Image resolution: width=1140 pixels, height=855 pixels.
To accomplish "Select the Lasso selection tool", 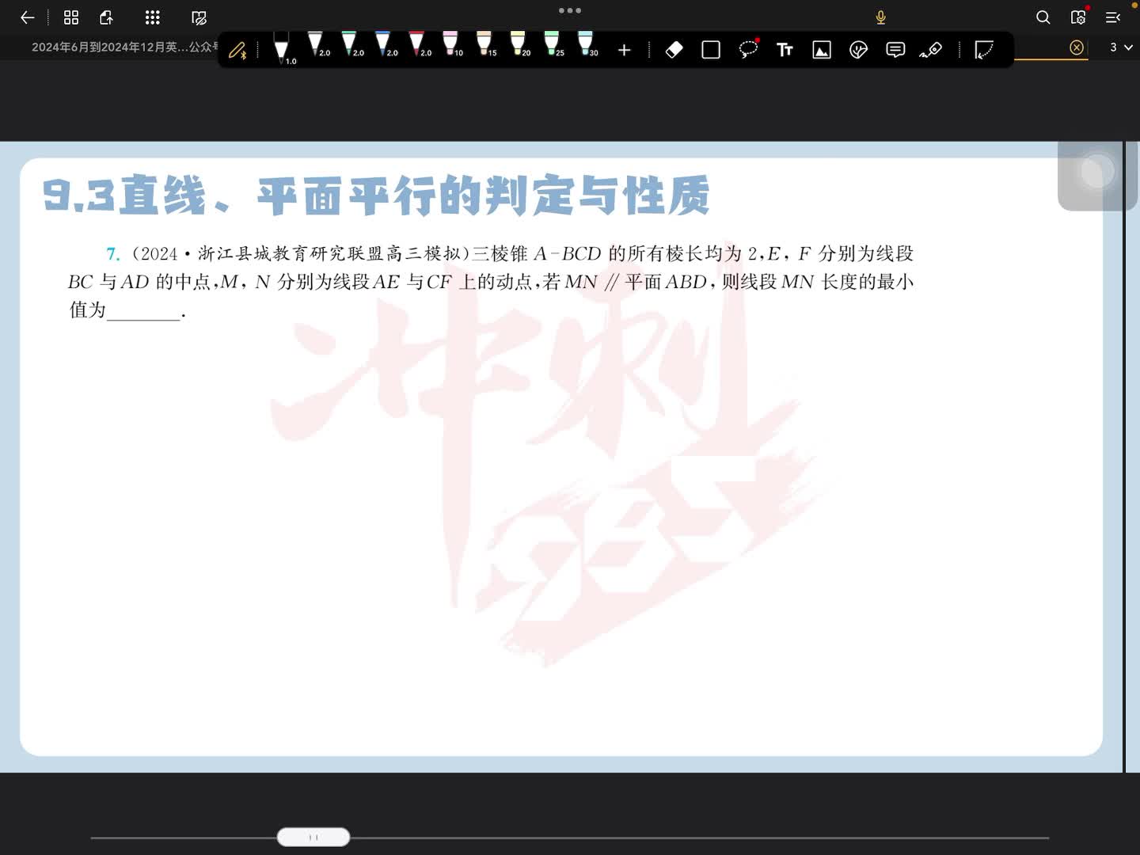I will [x=748, y=50].
